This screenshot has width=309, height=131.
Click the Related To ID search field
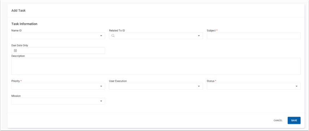tap(156, 36)
